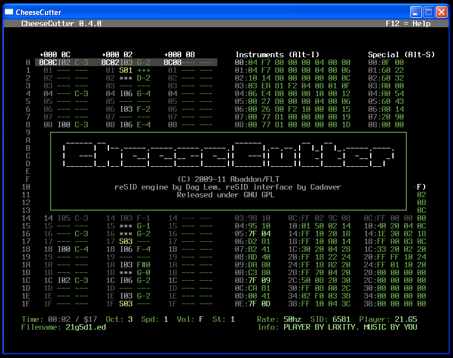The image size is (453, 358).
Task: Select instrument row '03:03 EA 81 F2 04 08 01 0F'
Action: pos(293,86)
